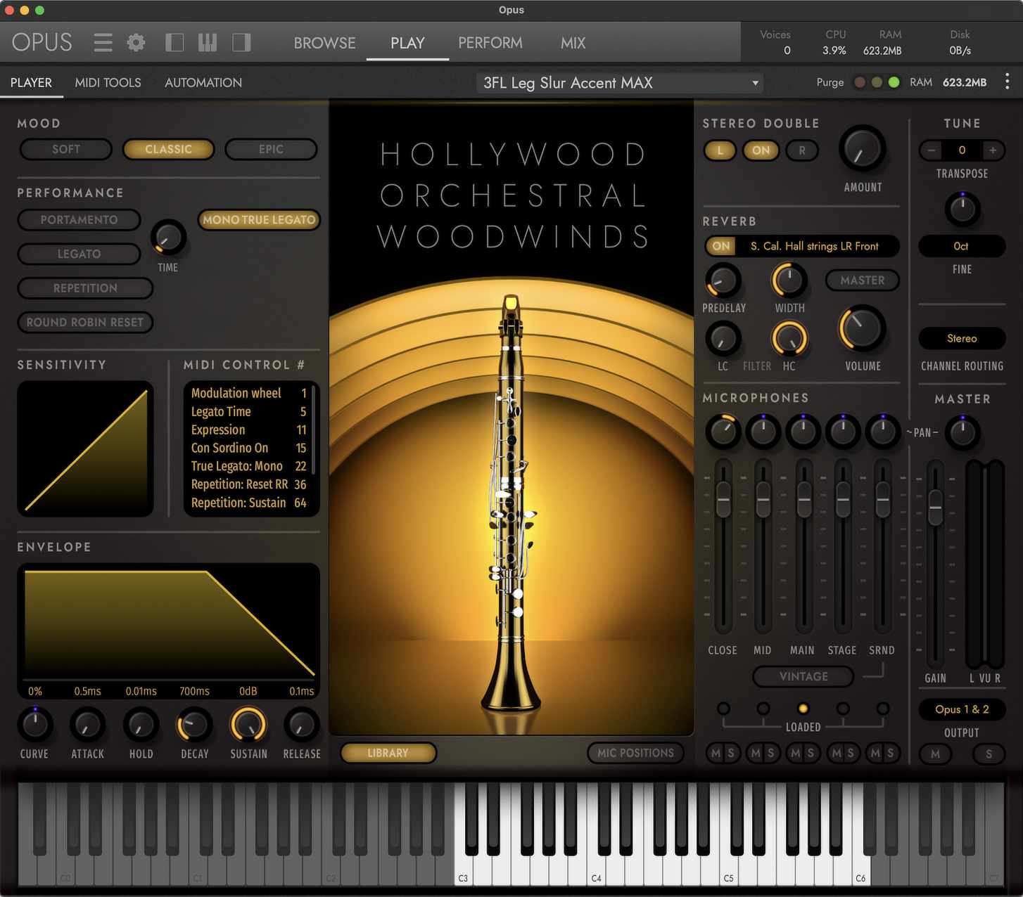This screenshot has height=897, width=1023.
Task: Click the envelope Sustain knob
Action: point(248,725)
